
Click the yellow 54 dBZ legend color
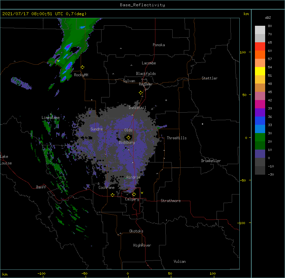[260, 71]
